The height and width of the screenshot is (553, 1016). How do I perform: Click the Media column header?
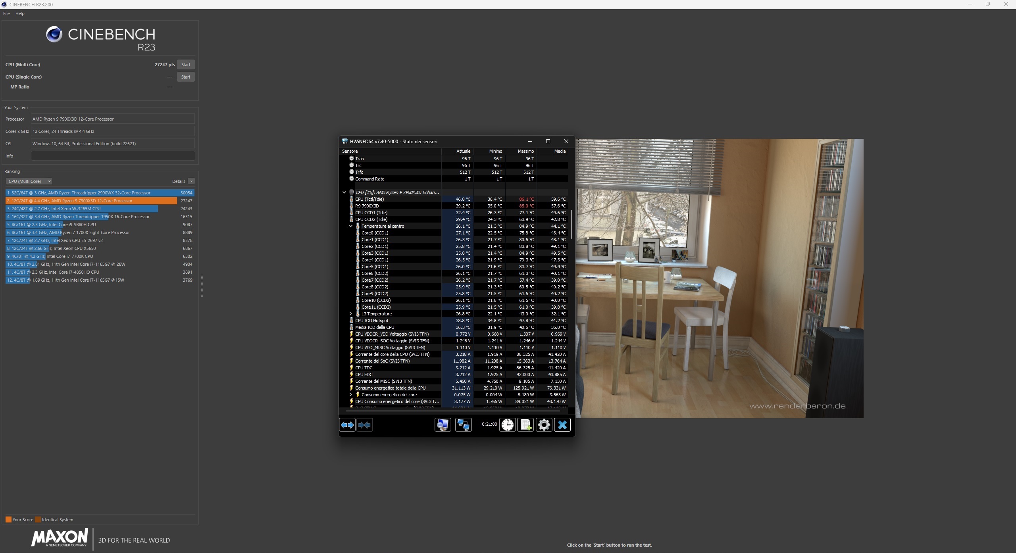pos(552,151)
